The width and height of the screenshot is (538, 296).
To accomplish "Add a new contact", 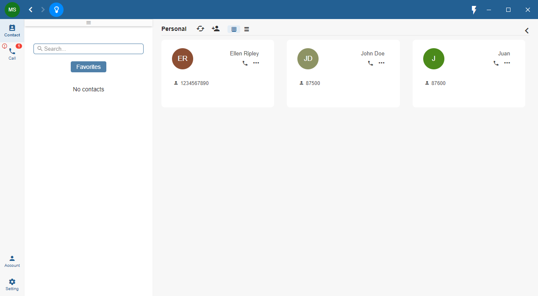I will (x=216, y=29).
